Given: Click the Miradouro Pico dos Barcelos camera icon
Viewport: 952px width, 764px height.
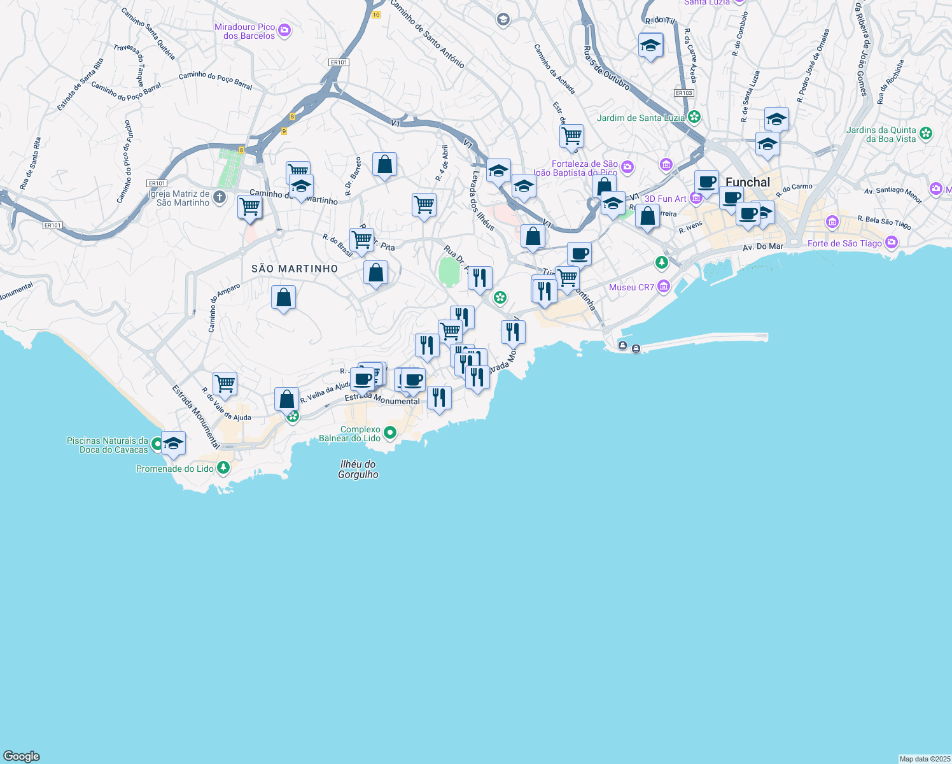Looking at the screenshot, I should 284,31.
